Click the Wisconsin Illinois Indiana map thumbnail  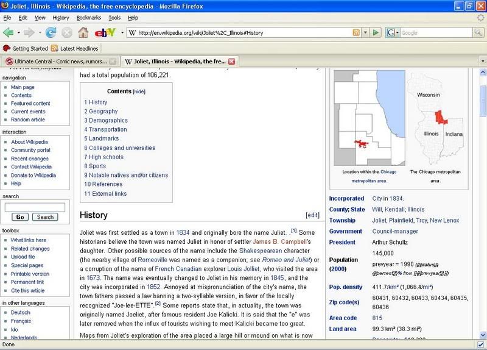click(x=435, y=118)
